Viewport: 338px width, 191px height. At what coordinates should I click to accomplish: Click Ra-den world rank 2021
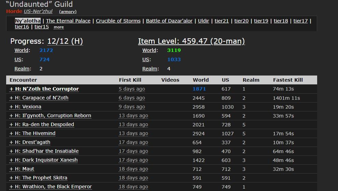[x=199, y=125]
